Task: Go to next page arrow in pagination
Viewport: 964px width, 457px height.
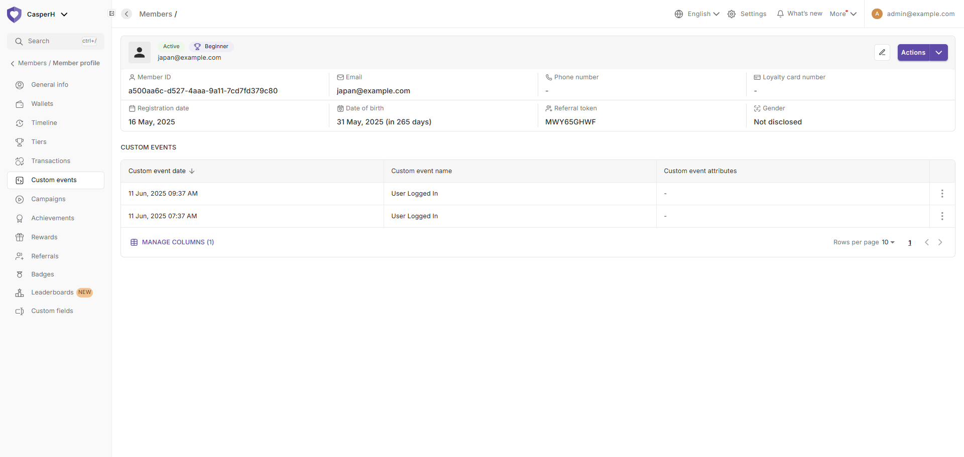Action: tap(940, 242)
